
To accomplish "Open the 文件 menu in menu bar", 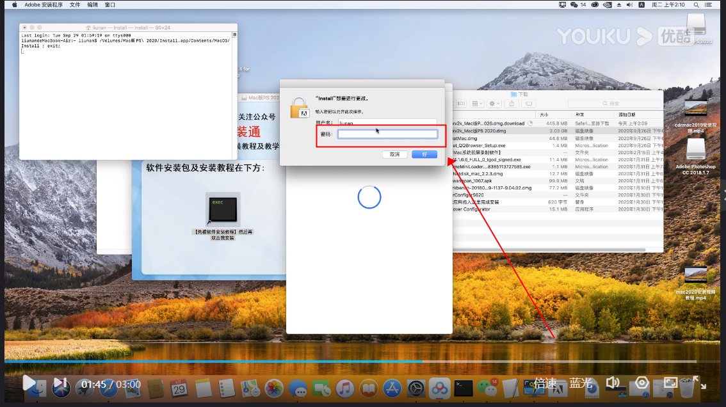I will pos(75,4).
